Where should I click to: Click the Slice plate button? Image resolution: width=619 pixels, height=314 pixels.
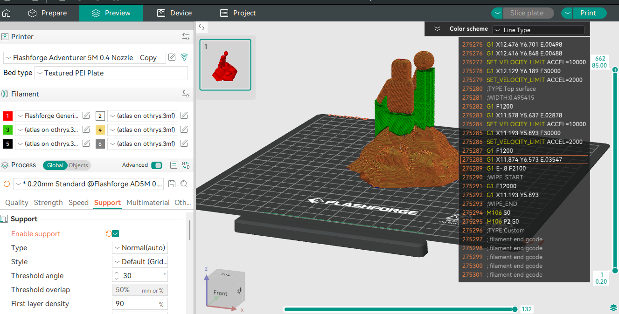529,13
